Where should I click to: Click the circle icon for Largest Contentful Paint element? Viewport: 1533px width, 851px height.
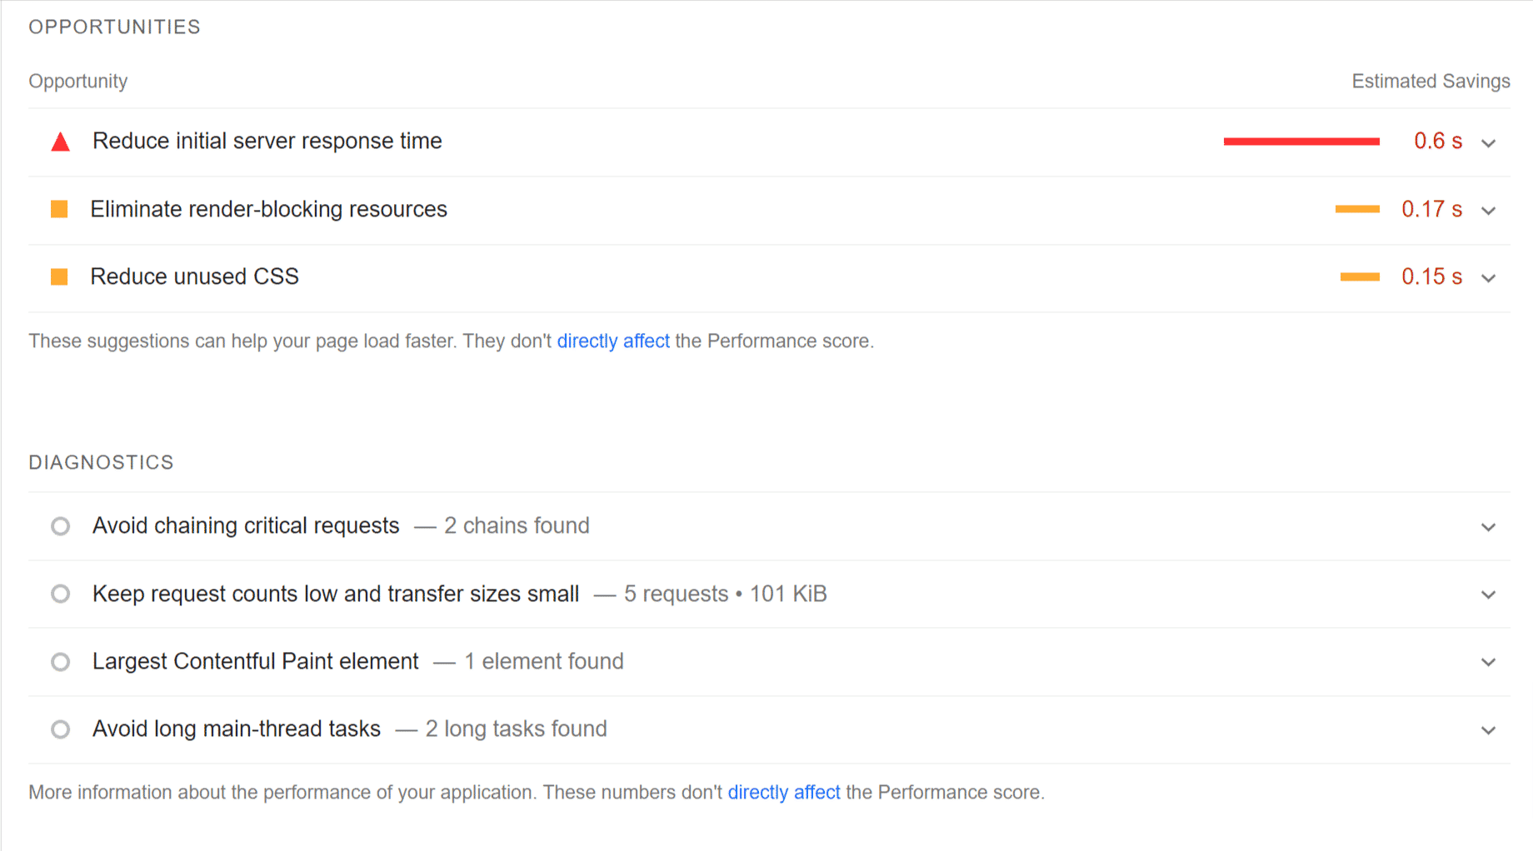[60, 661]
